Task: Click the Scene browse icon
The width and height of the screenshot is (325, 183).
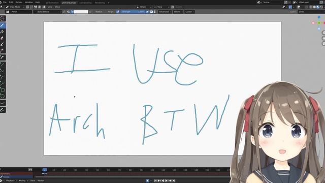Action: point(259,2)
